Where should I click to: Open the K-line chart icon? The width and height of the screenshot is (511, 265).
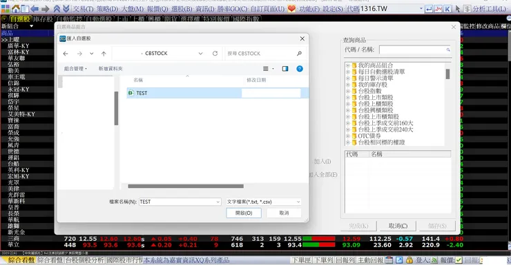click(447, 9)
